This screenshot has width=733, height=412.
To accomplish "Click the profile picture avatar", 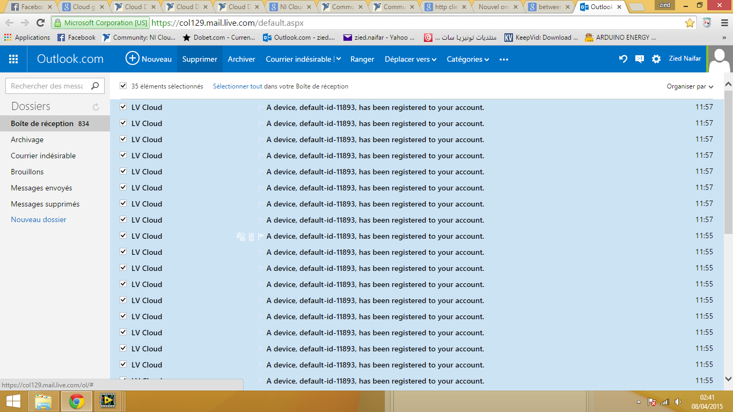I will 720,59.
